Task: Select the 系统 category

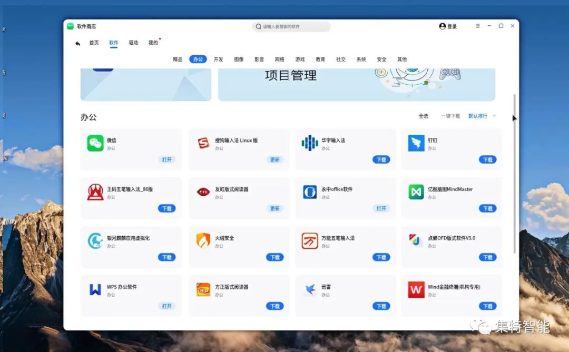Action: click(361, 59)
